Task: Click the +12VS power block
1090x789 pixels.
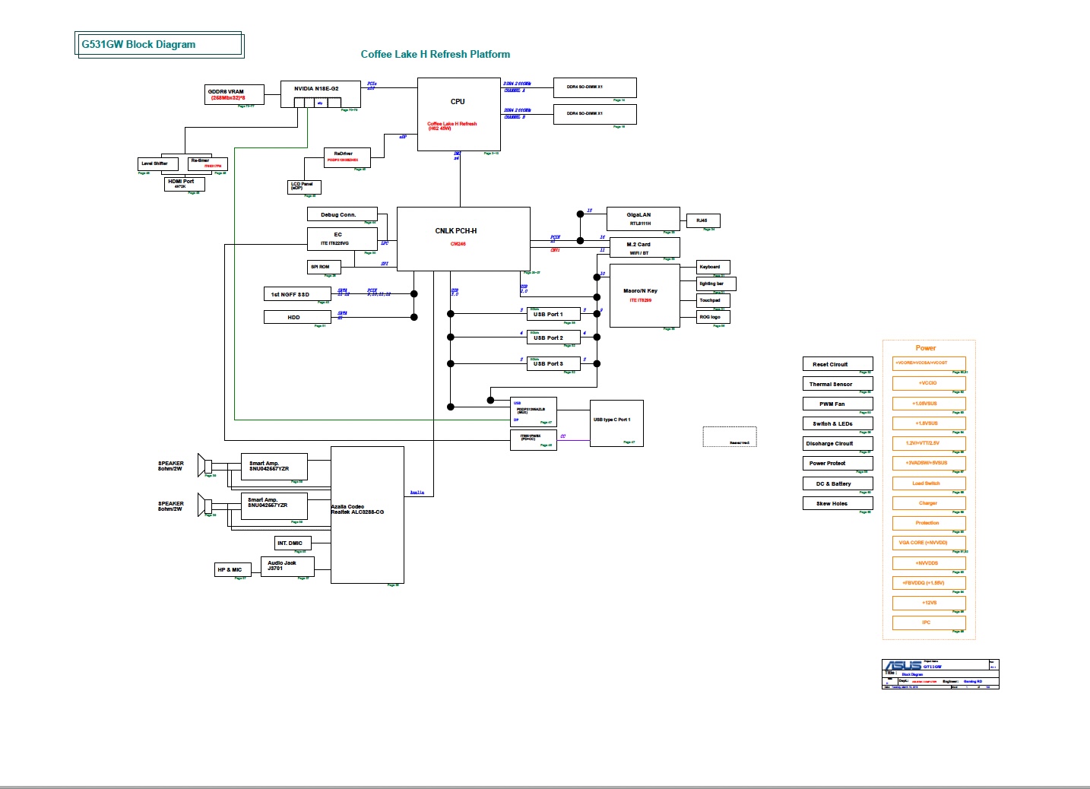Action: [929, 603]
